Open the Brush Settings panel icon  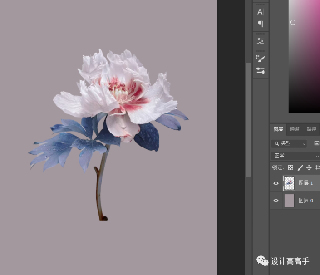261,59
